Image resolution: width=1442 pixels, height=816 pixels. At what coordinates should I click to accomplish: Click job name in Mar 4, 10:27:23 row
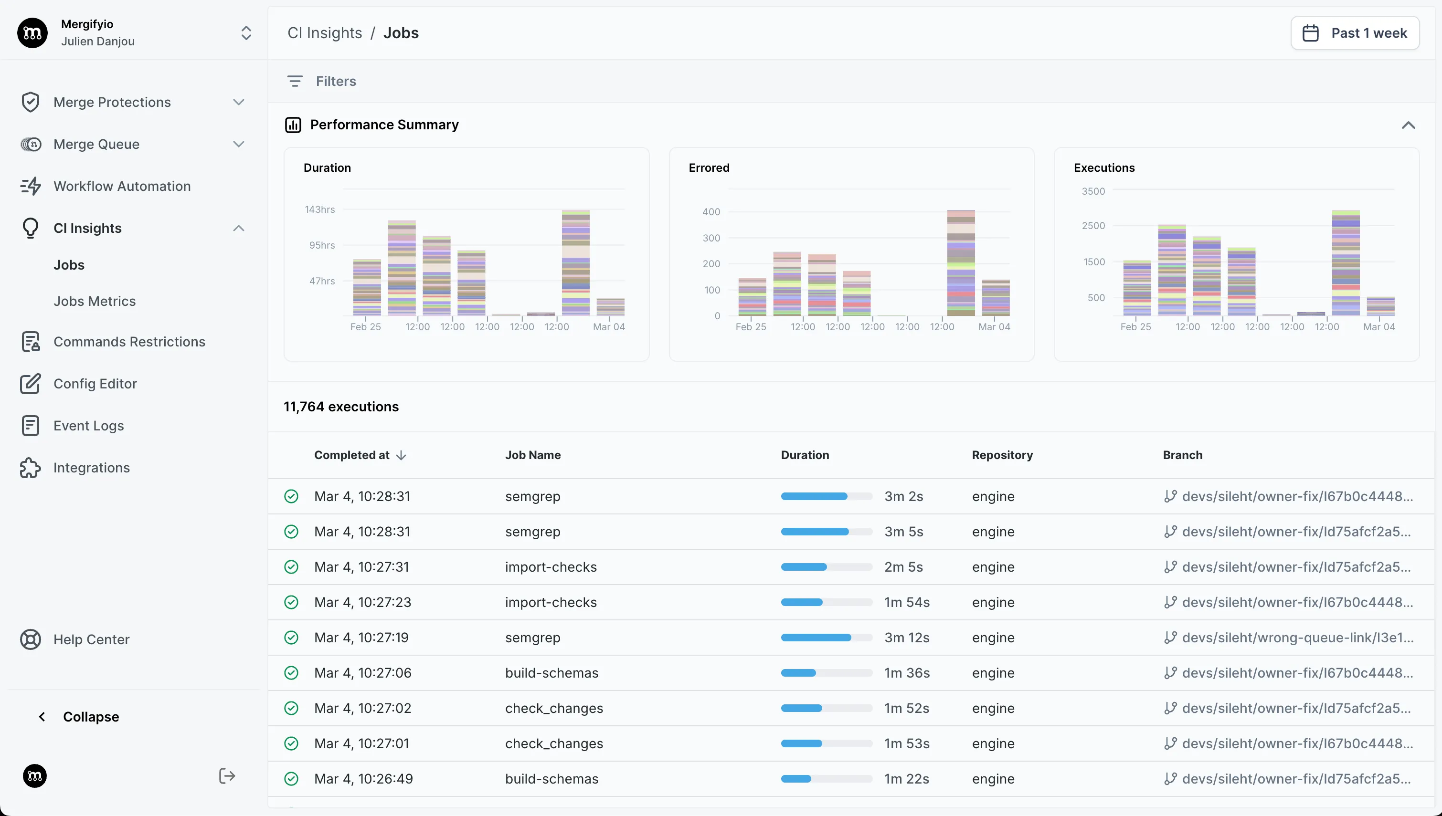point(551,603)
